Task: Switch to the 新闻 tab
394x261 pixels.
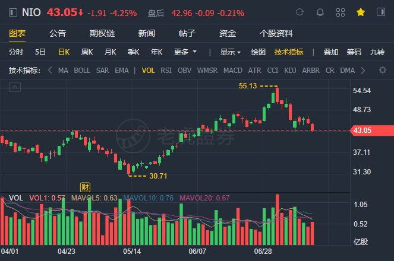Action: pos(147,33)
